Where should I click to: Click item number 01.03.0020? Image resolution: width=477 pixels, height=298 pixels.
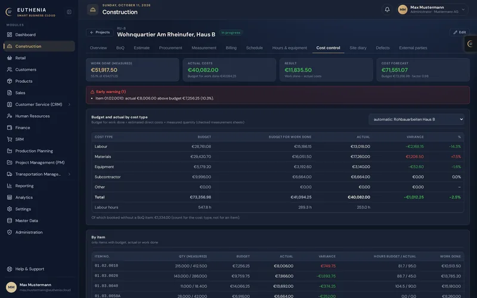[x=106, y=276]
